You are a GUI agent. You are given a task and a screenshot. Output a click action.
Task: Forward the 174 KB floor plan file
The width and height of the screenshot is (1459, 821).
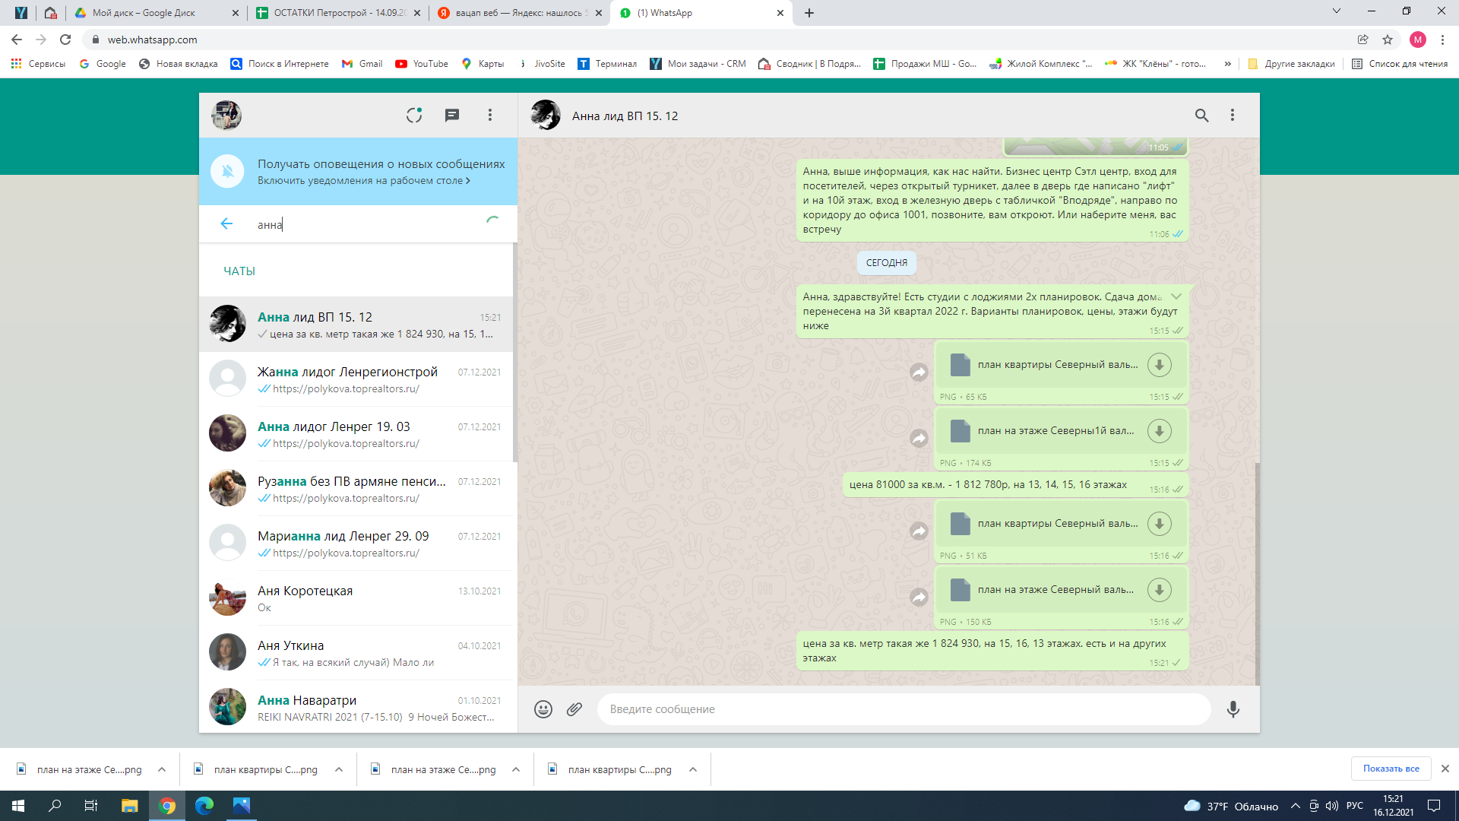coord(919,439)
